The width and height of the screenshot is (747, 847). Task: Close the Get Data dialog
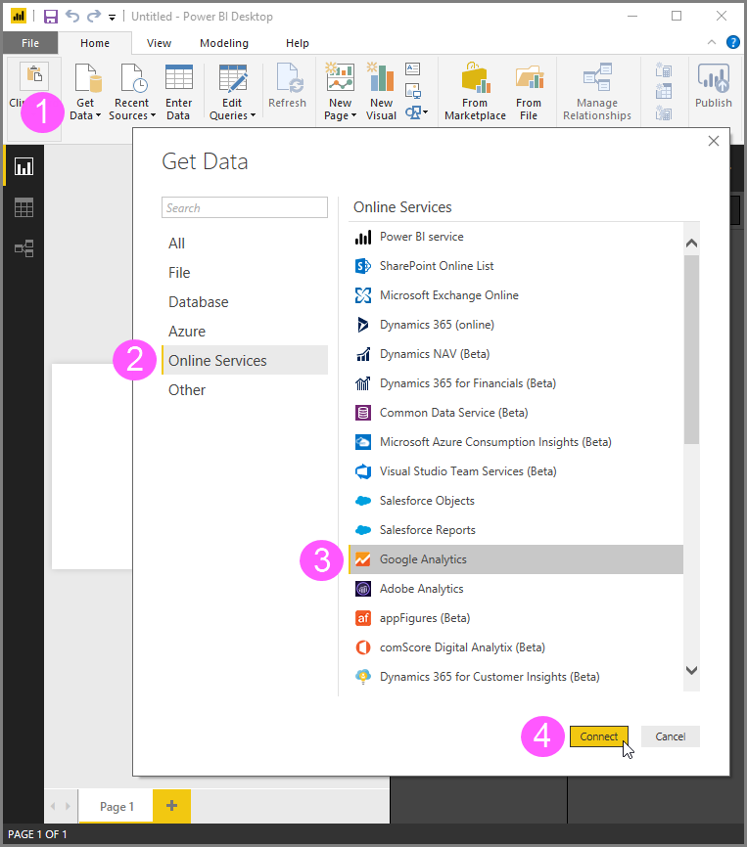(x=714, y=141)
